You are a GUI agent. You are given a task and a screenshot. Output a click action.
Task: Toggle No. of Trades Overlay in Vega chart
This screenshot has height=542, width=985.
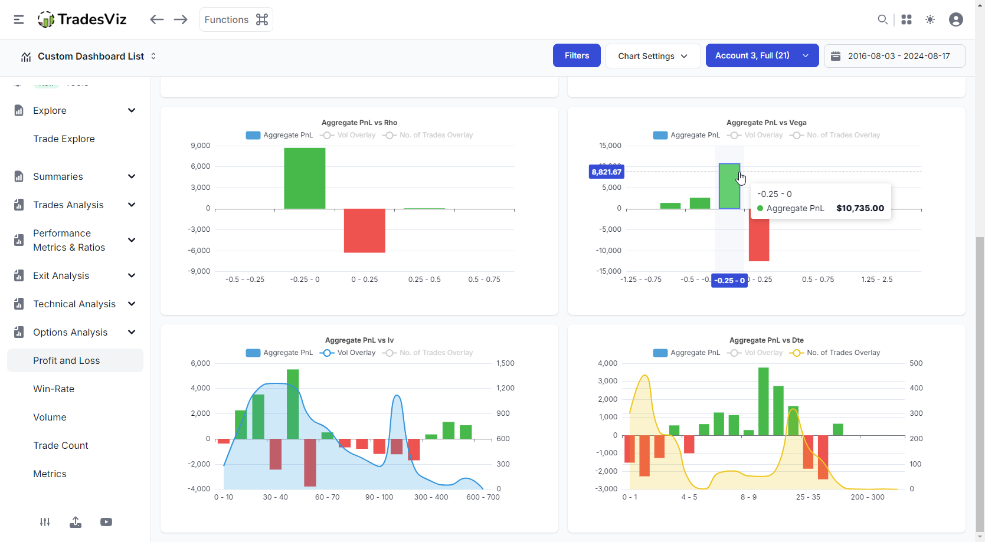tap(835, 135)
